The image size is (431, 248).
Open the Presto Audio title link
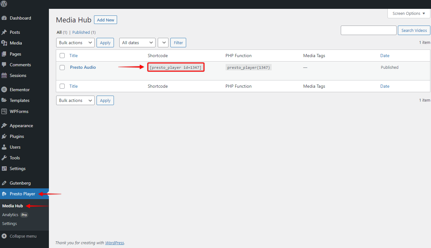tap(83, 67)
